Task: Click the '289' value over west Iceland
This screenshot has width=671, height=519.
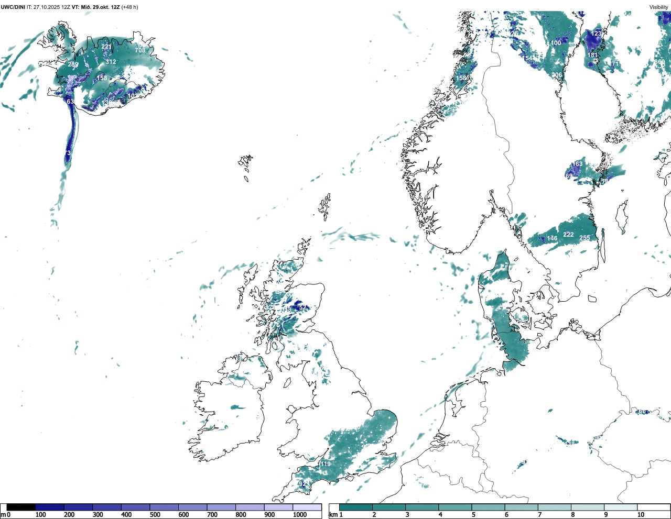Action: 73,65
